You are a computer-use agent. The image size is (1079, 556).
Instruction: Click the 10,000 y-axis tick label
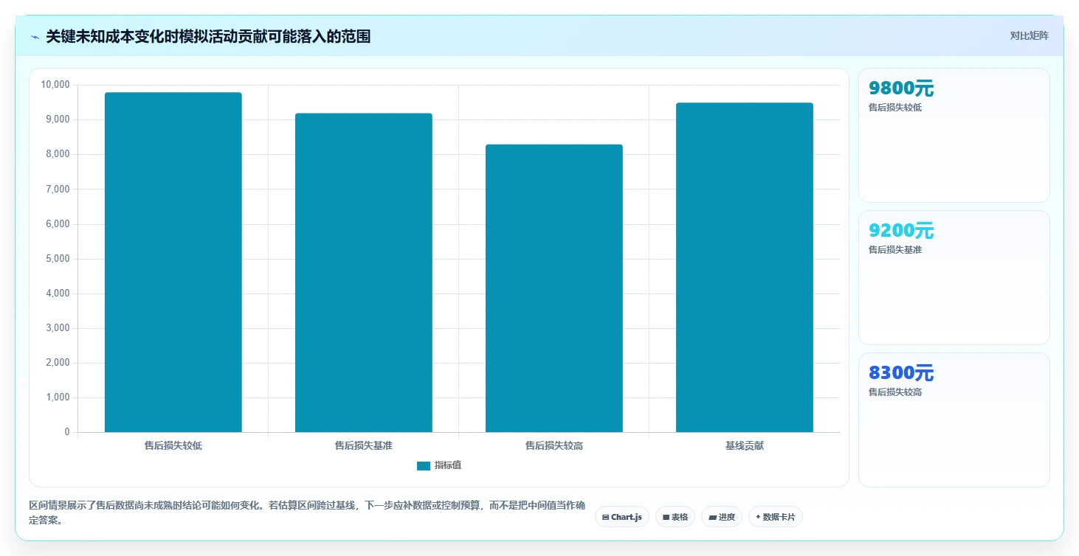[55, 85]
